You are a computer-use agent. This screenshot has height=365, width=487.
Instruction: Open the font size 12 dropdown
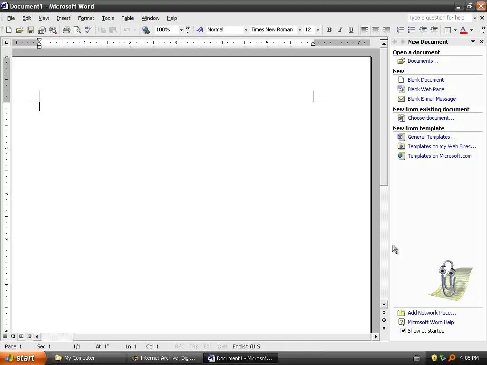(318, 30)
